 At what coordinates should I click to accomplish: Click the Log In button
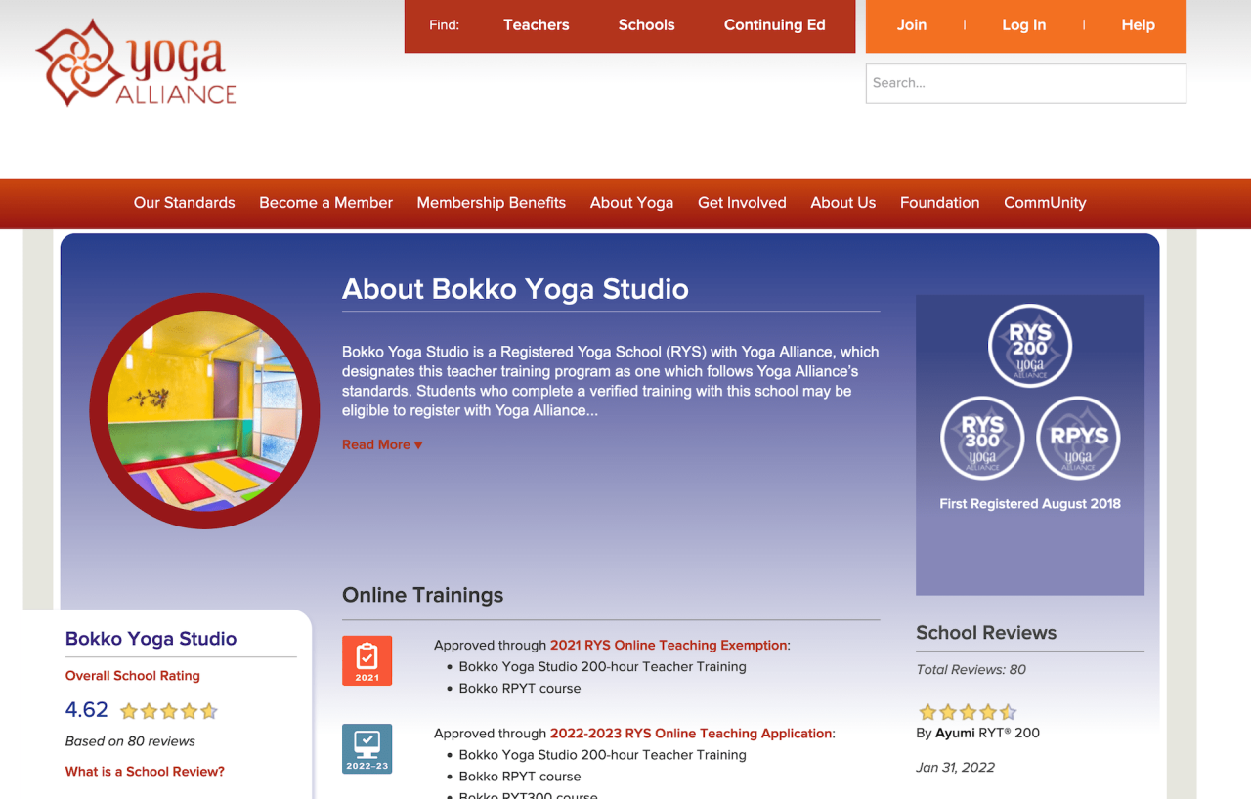[x=1023, y=25]
